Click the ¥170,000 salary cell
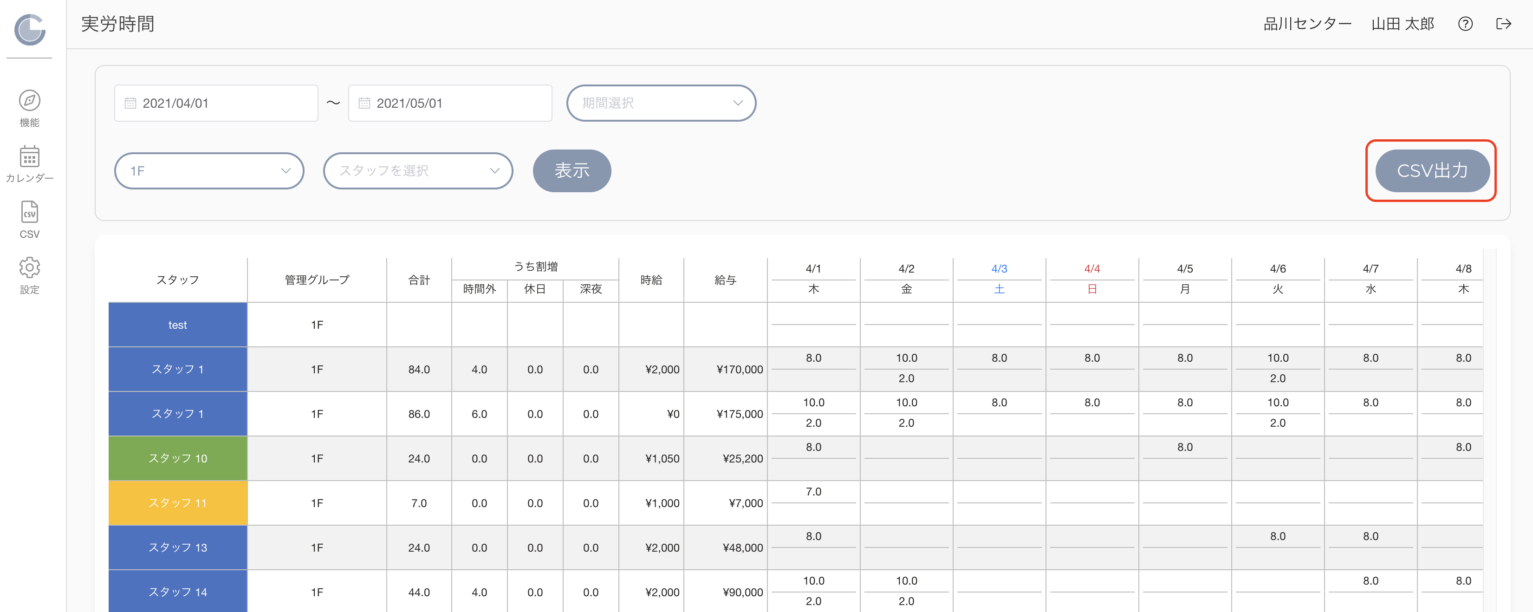The height and width of the screenshot is (612, 1533). tap(726, 369)
